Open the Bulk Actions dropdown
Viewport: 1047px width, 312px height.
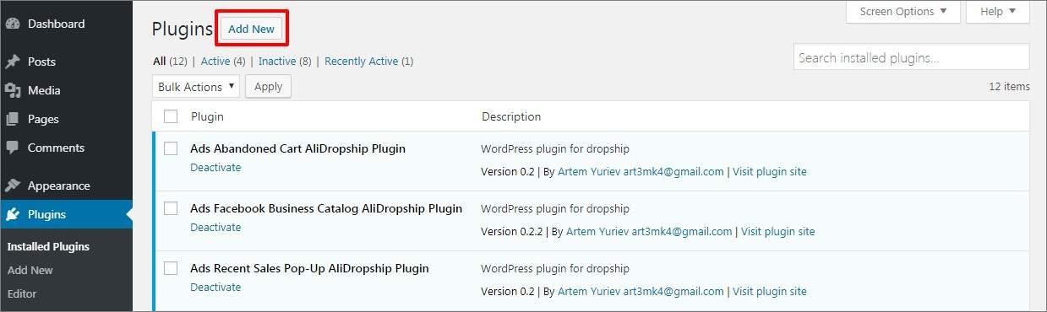[196, 87]
